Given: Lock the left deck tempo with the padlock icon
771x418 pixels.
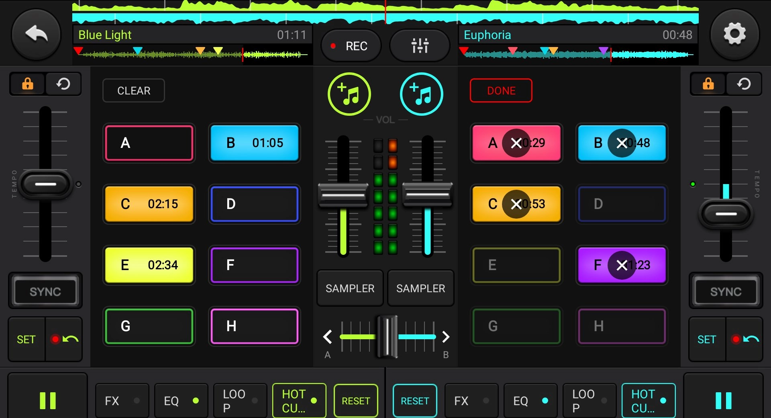Looking at the screenshot, I should (27, 84).
